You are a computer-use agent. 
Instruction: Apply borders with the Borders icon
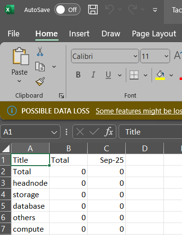(x=134, y=75)
